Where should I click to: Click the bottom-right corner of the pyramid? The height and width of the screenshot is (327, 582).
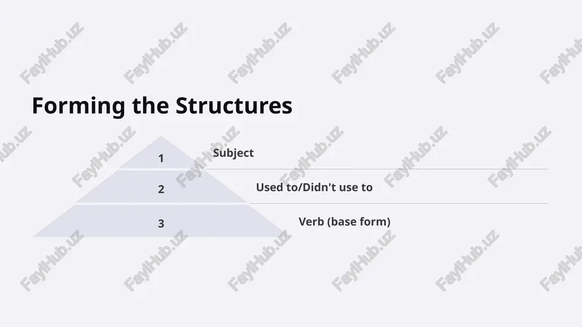coord(286,236)
